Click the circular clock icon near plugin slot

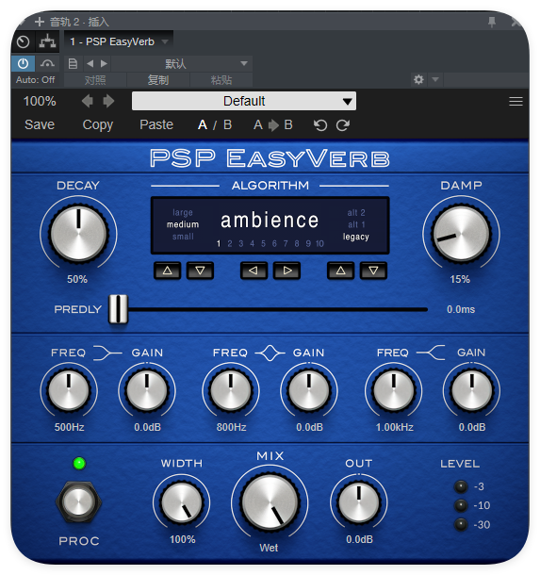24,41
